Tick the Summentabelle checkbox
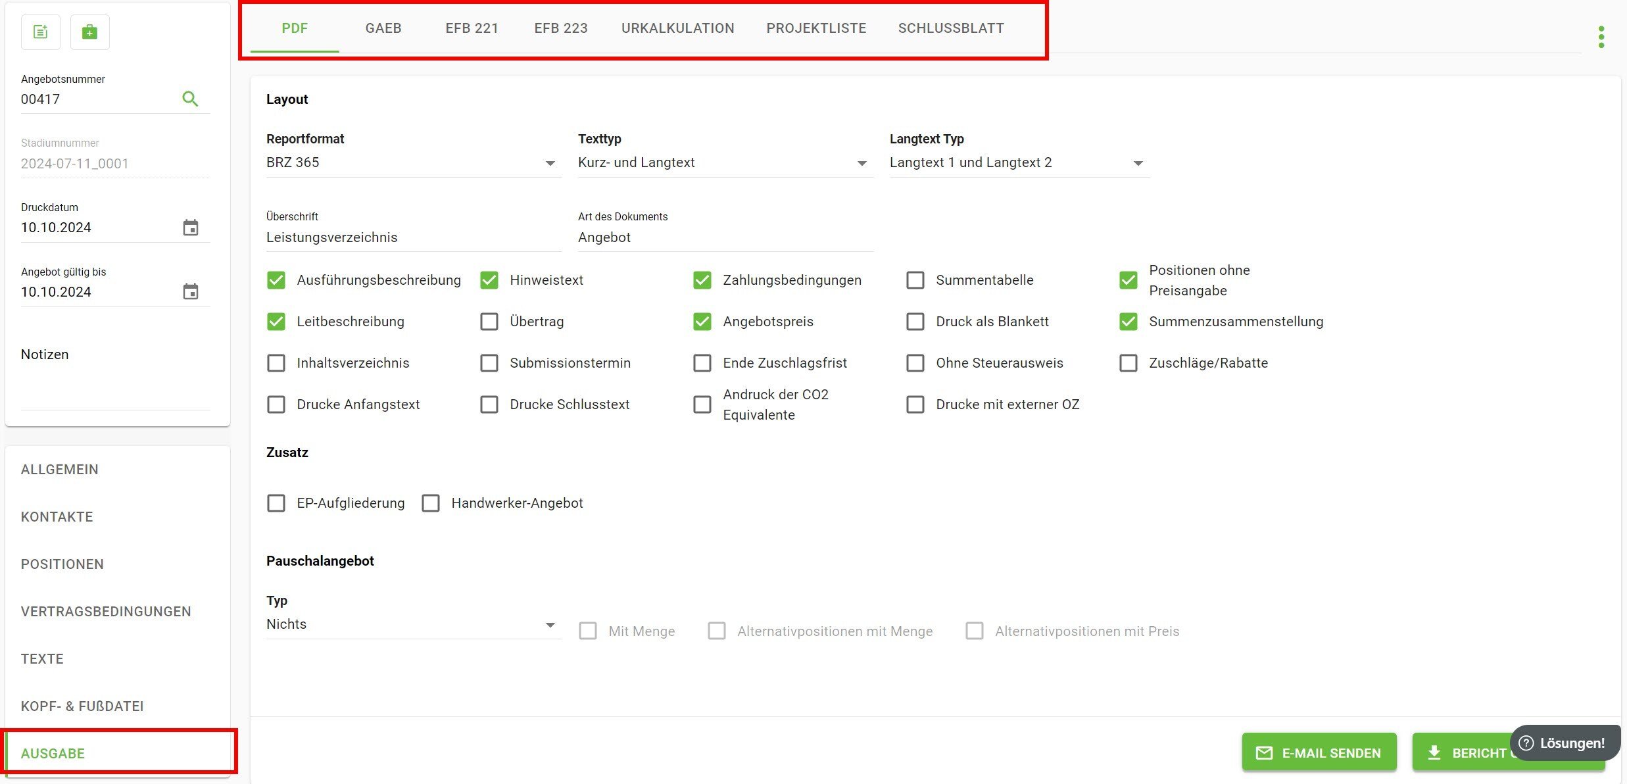This screenshot has width=1627, height=784. coord(915,280)
